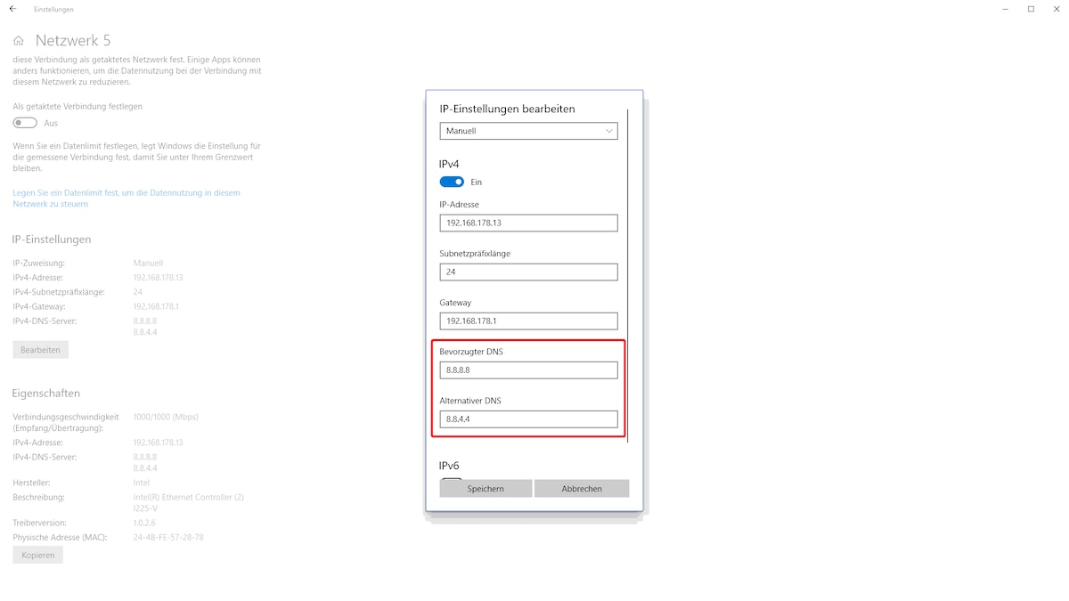This screenshot has width=1069, height=601.
Task: Edit the Bevorzugter DNS field
Action: [528, 370]
